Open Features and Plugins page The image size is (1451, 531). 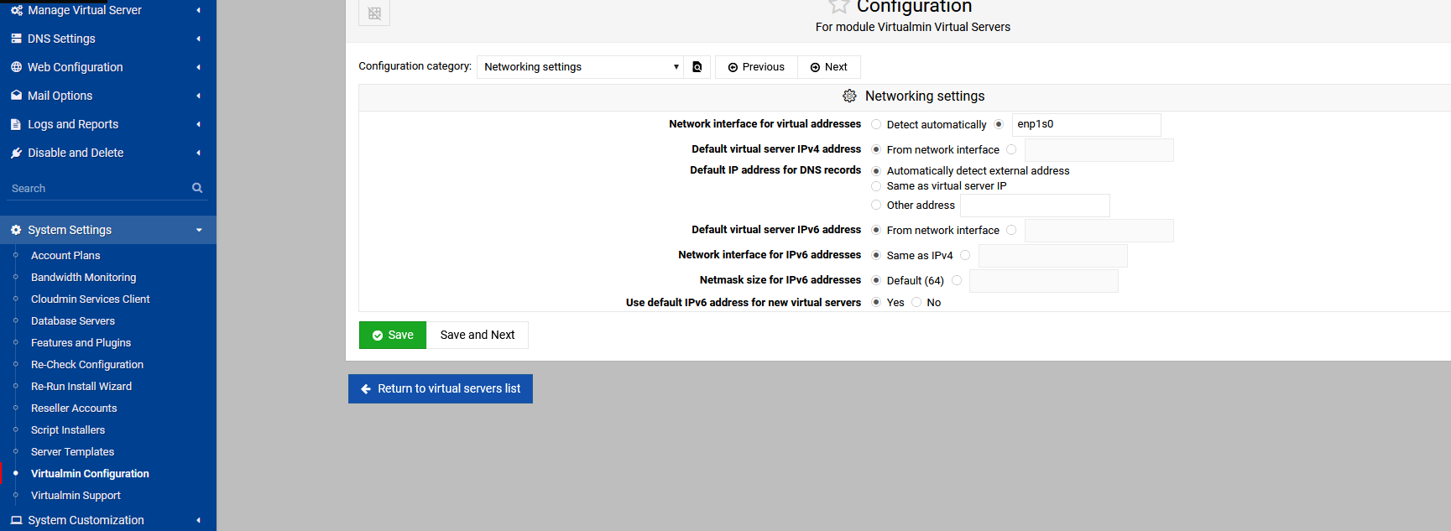pyautogui.click(x=81, y=343)
